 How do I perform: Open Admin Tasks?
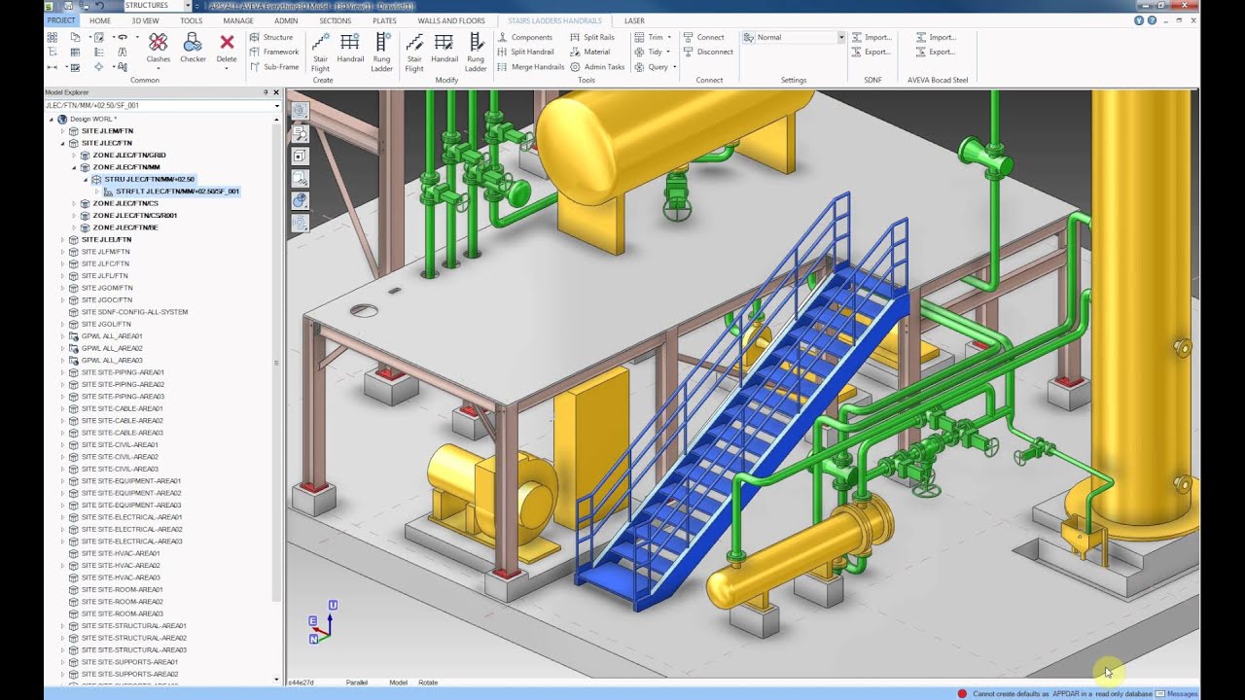597,67
